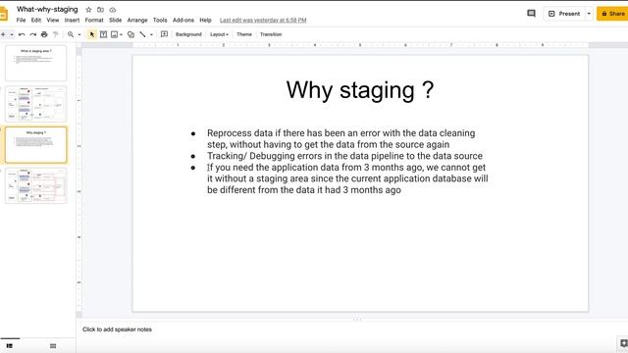Click the paint format icon
Viewport: 628px width, 353px height.
coord(56,34)
